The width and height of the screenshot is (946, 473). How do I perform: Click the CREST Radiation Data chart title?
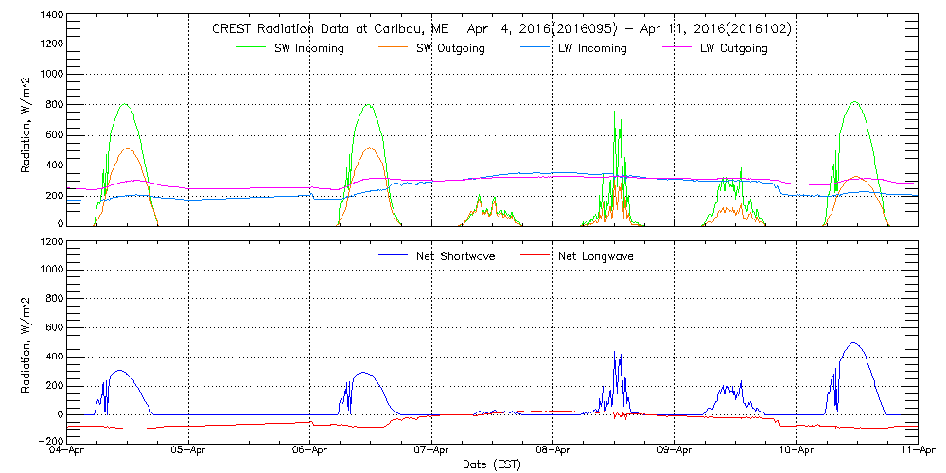tap(501, 29)
